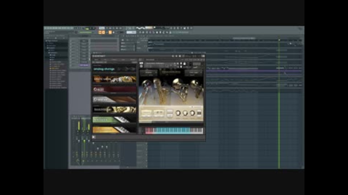The width and height of the screenshot is (348, 195).
Task: Click the rightmost icon in Kontakt's title header
Action: (x=203, y=56)
